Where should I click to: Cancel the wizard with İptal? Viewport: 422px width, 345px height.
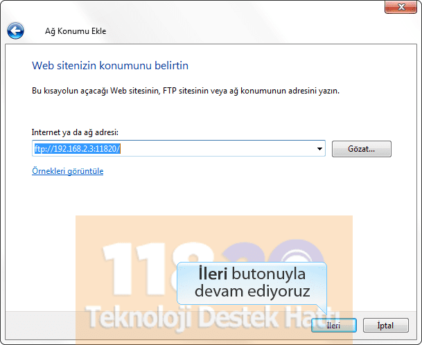(x=386, y=326)
